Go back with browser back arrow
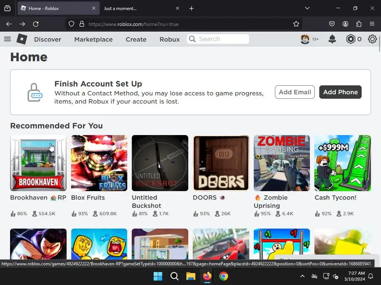This screenshot has height=285, width=381. pyautogui.click(x=9, y=24)
